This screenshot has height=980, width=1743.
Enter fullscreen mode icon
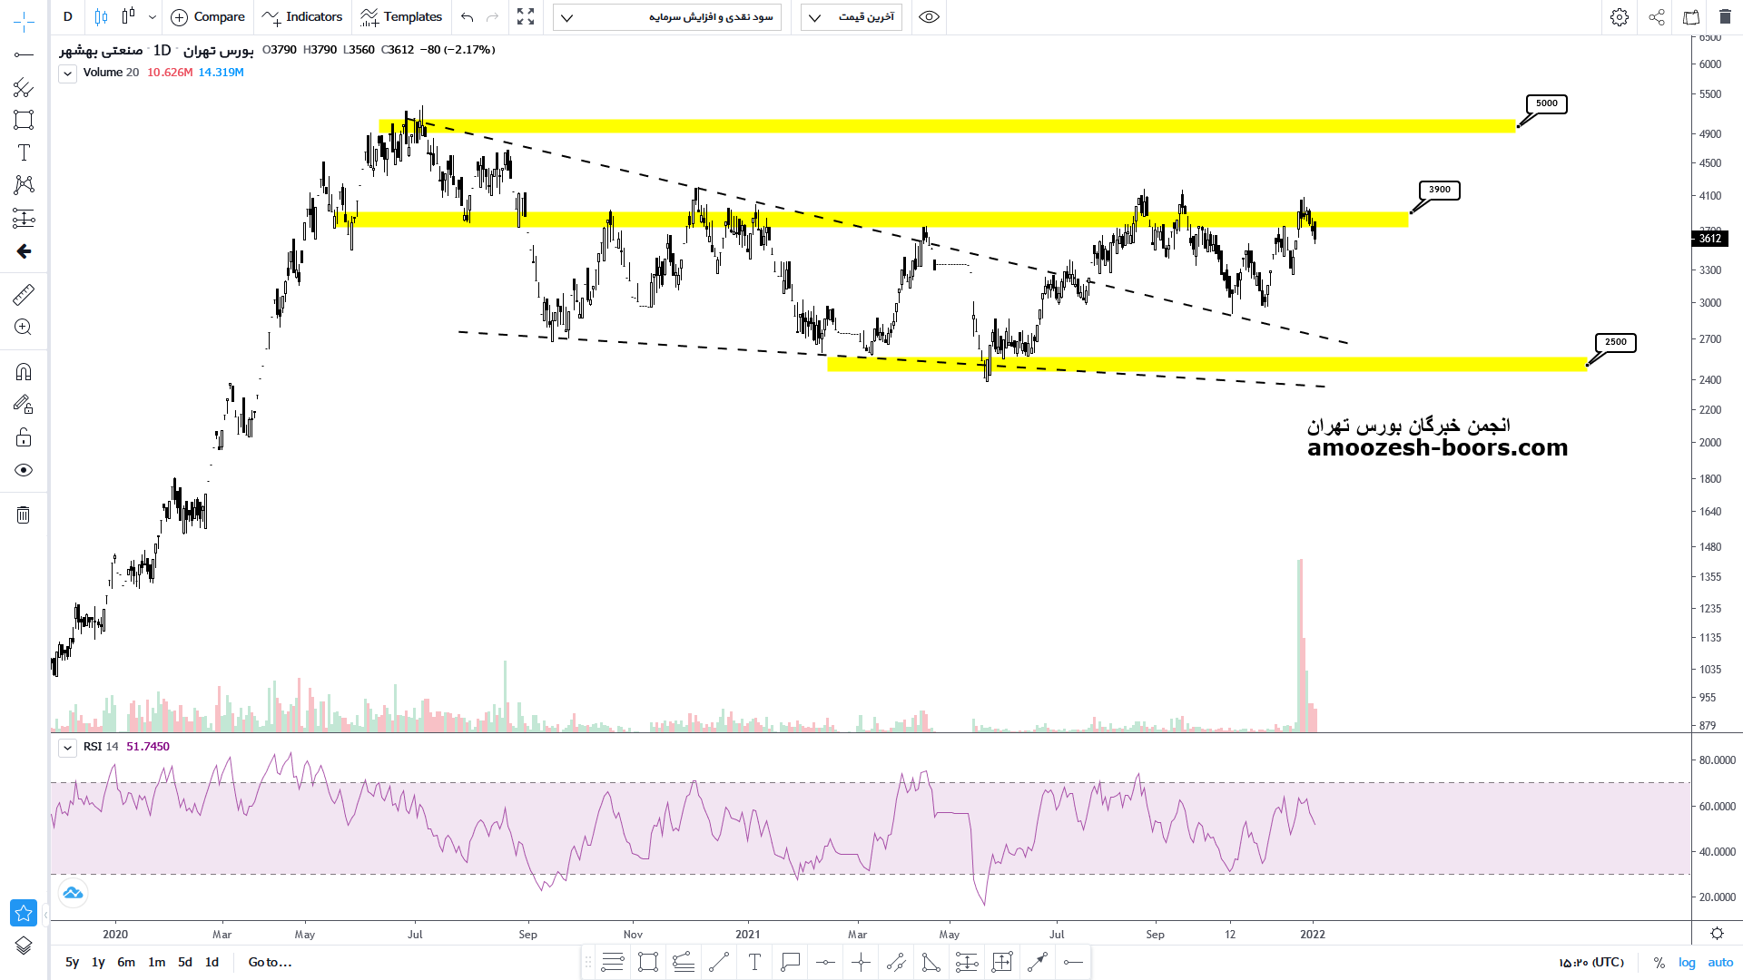526,17
